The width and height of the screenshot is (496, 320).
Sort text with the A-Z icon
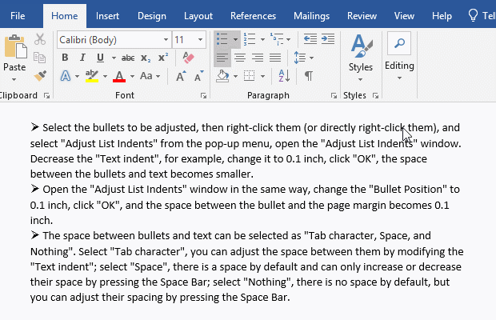click(284, 76)
